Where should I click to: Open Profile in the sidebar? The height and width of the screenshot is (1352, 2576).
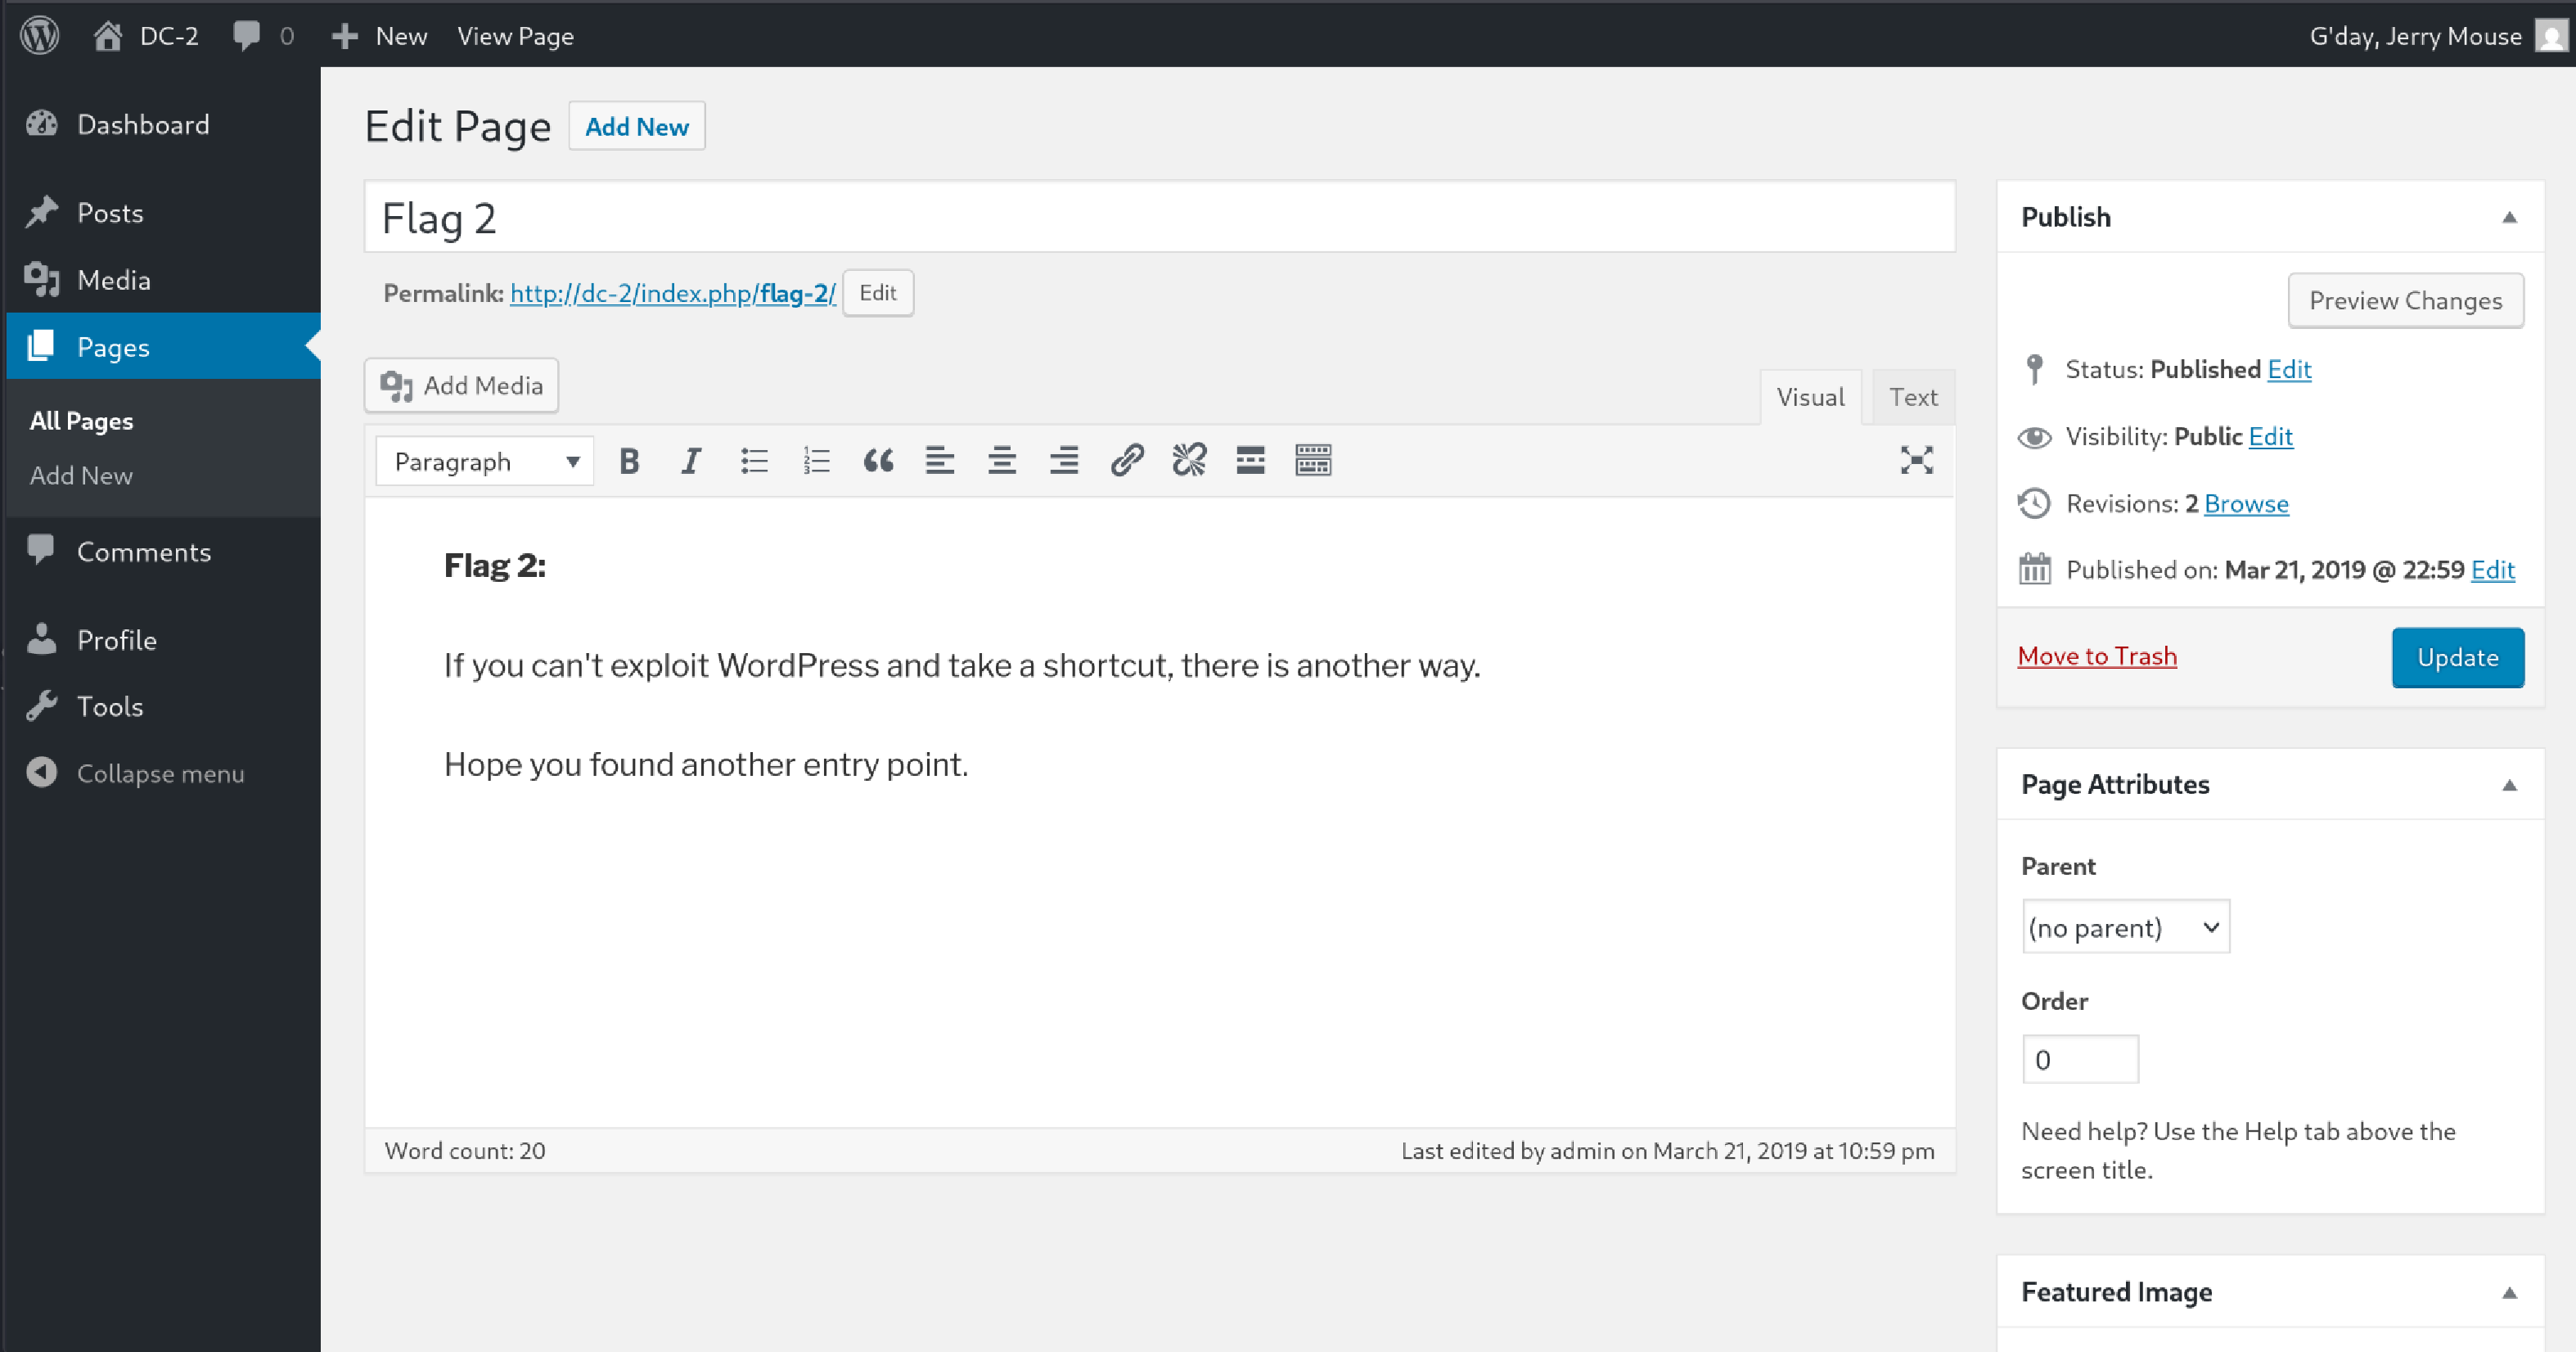pos(117,640)
